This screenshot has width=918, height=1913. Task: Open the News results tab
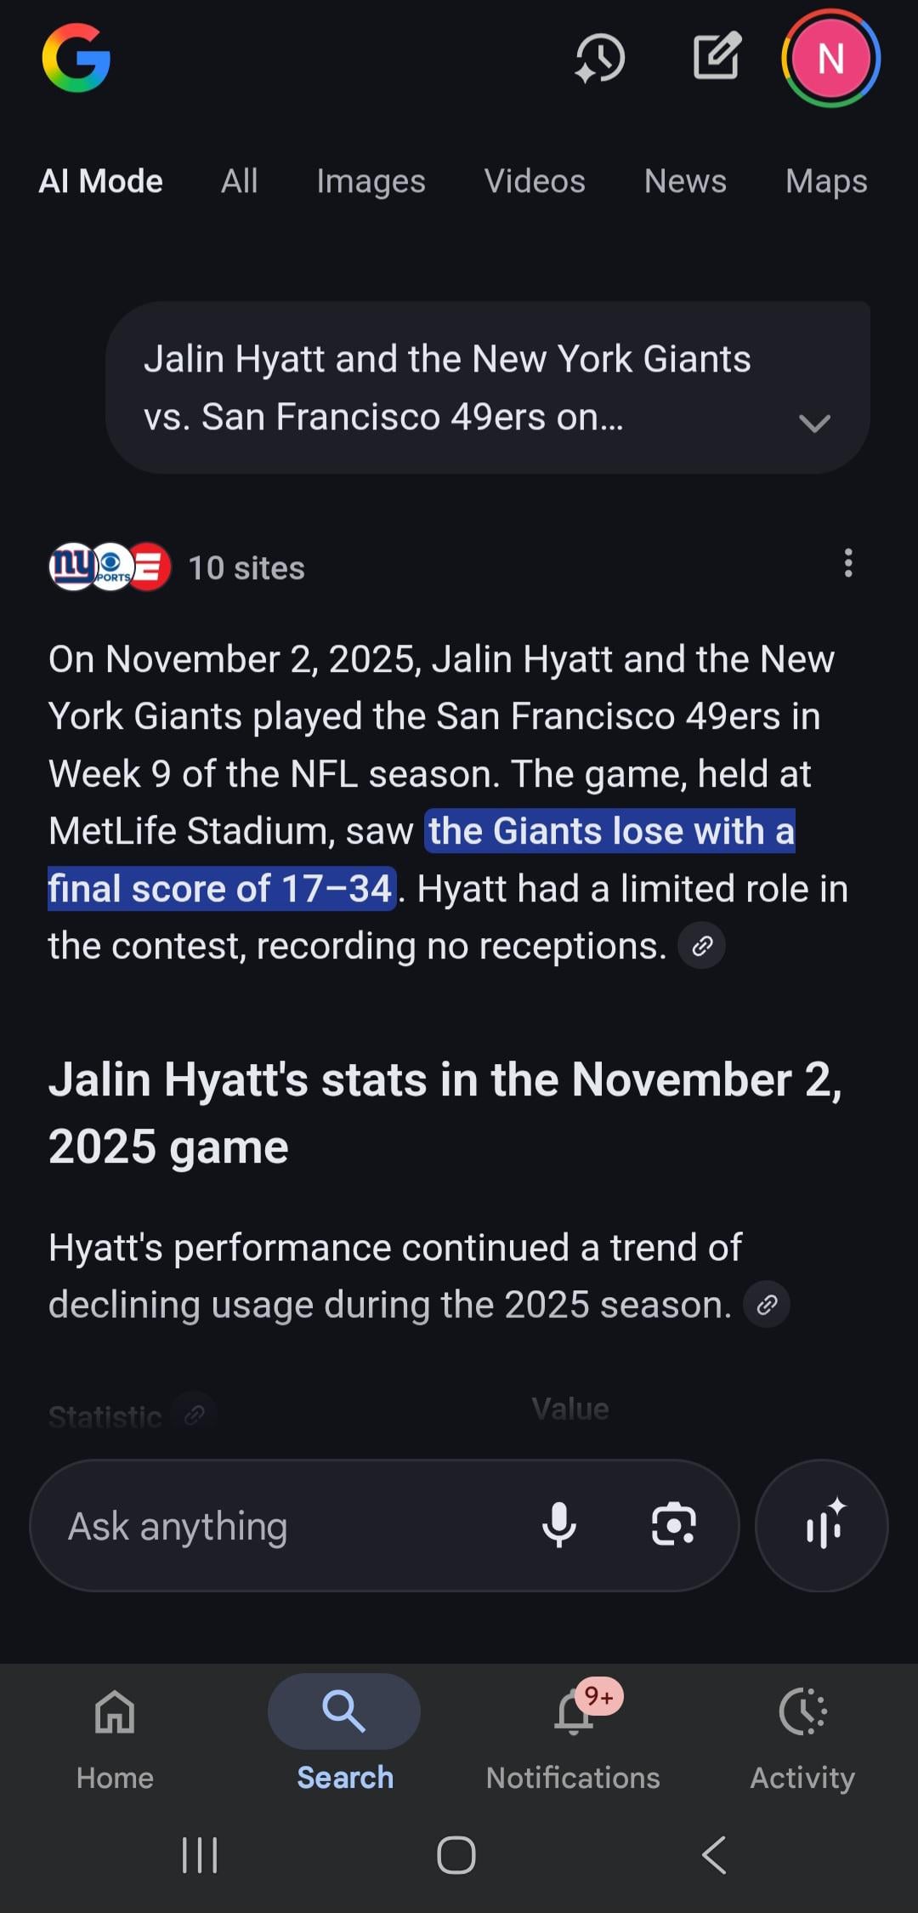click(685, 181)
